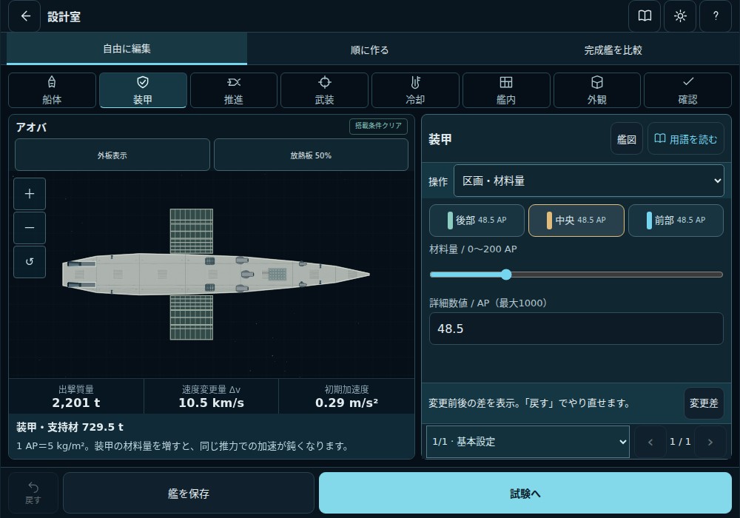Viewport: 740px width, 518px height.
Task: Go to next page arrow beside 1 / 1
Action: (710, 442)
